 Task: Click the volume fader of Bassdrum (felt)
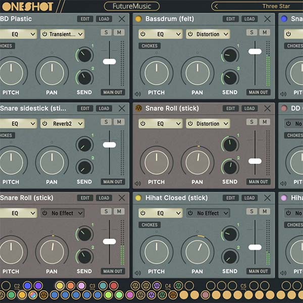point(255,52)
